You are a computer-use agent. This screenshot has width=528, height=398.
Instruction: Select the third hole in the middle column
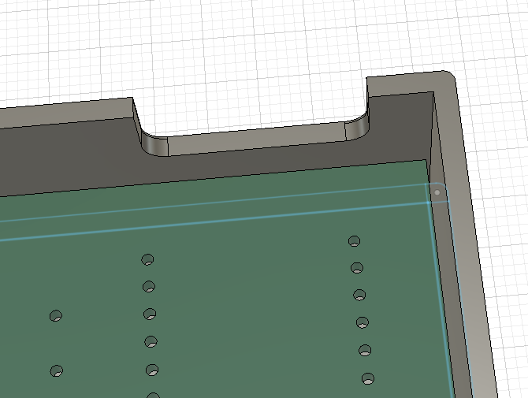coord(150,314)
